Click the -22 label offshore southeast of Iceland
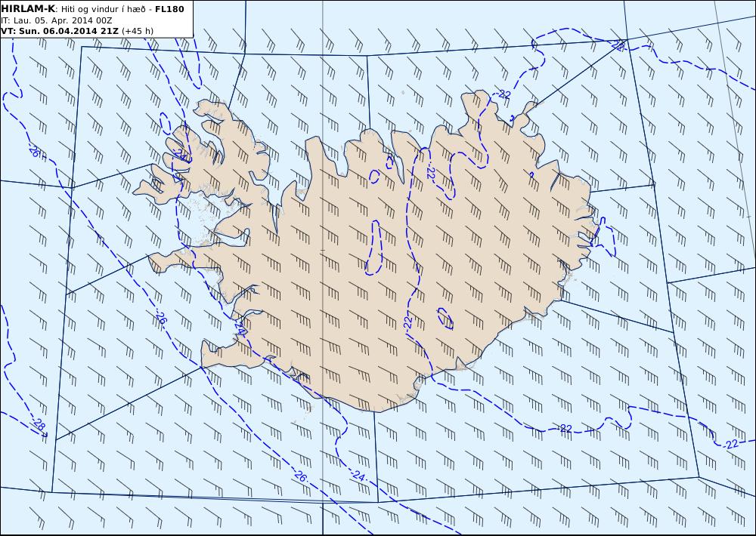Screen dimensions: 756x536 click(565, 428)
